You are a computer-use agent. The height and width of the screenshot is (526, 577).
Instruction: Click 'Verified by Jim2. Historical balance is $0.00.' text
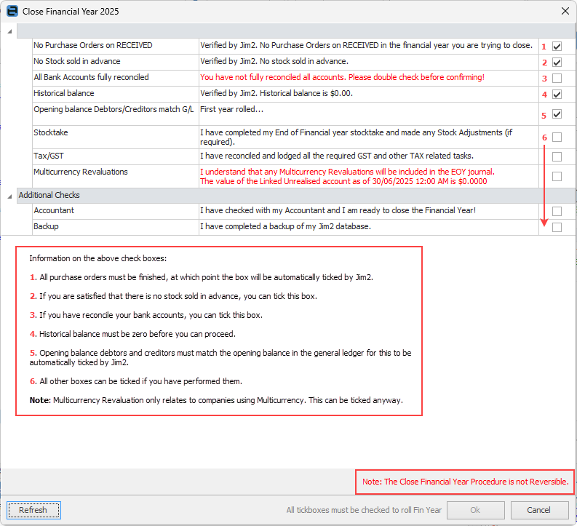[276, 93]
